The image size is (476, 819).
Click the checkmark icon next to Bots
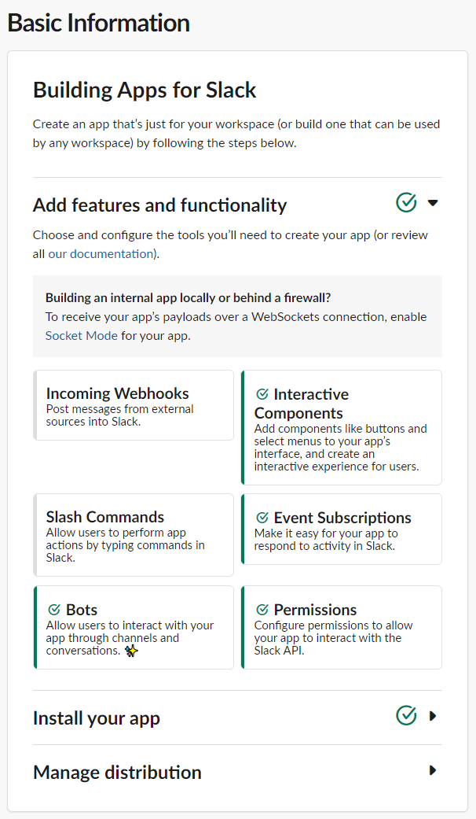click(x=54, y=610)
